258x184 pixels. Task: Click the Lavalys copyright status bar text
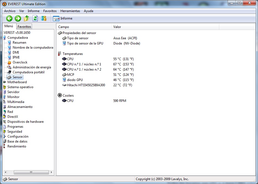(x=162, y=179)
